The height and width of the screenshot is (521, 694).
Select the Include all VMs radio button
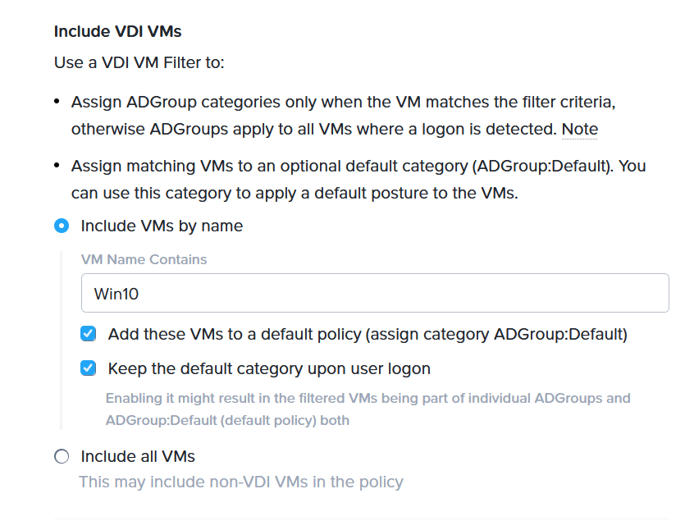tap(62, 456)
